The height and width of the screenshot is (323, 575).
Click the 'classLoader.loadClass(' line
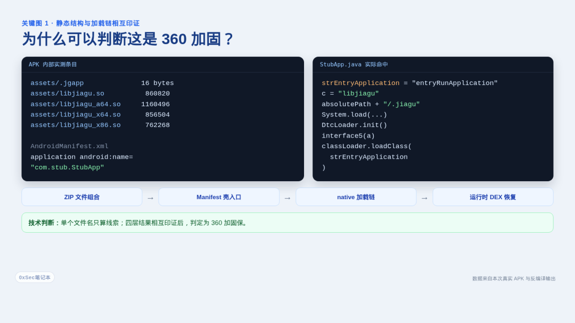click(367, 146)
